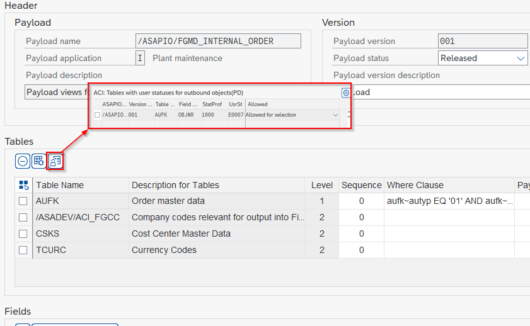This screenshot has height=326, width=530.
Task: Click the Plant maintenance text
Action: click(x=187, y=58)
